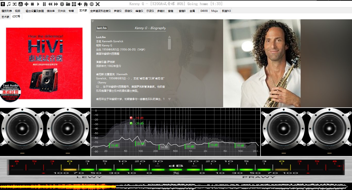This screenshot has height=190, width=352.
Task: Click the save floppy disk icon
Action: point(21,4)
